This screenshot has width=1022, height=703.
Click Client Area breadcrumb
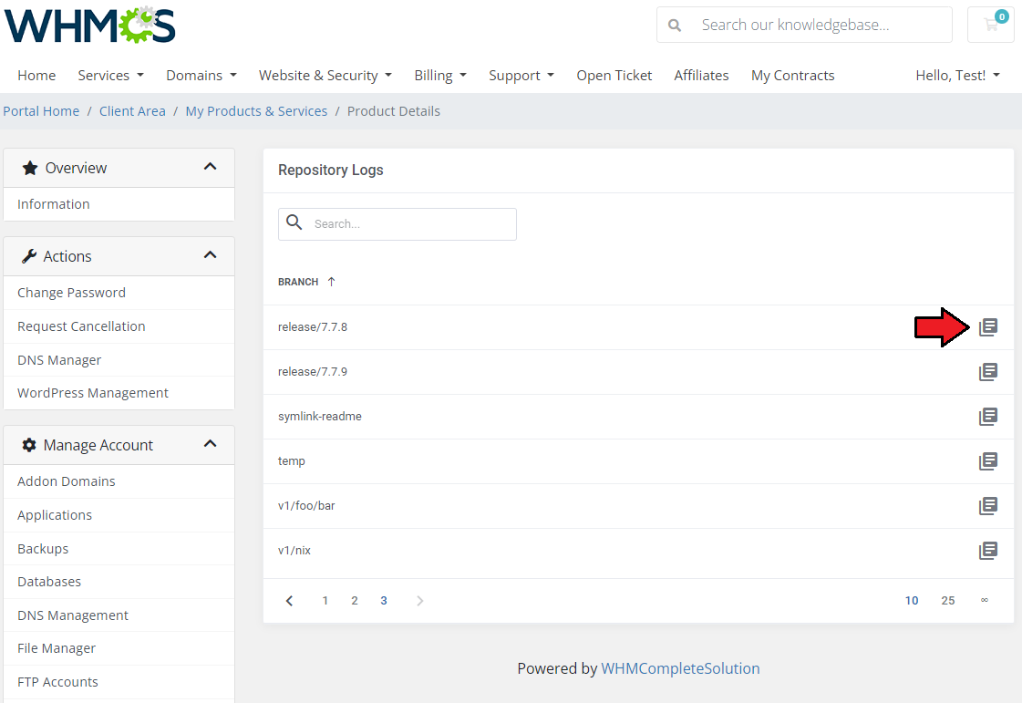tap(132, 111)
